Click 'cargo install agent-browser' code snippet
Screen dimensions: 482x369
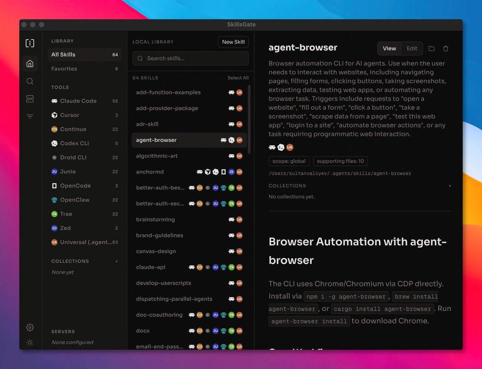click(383, 309)
